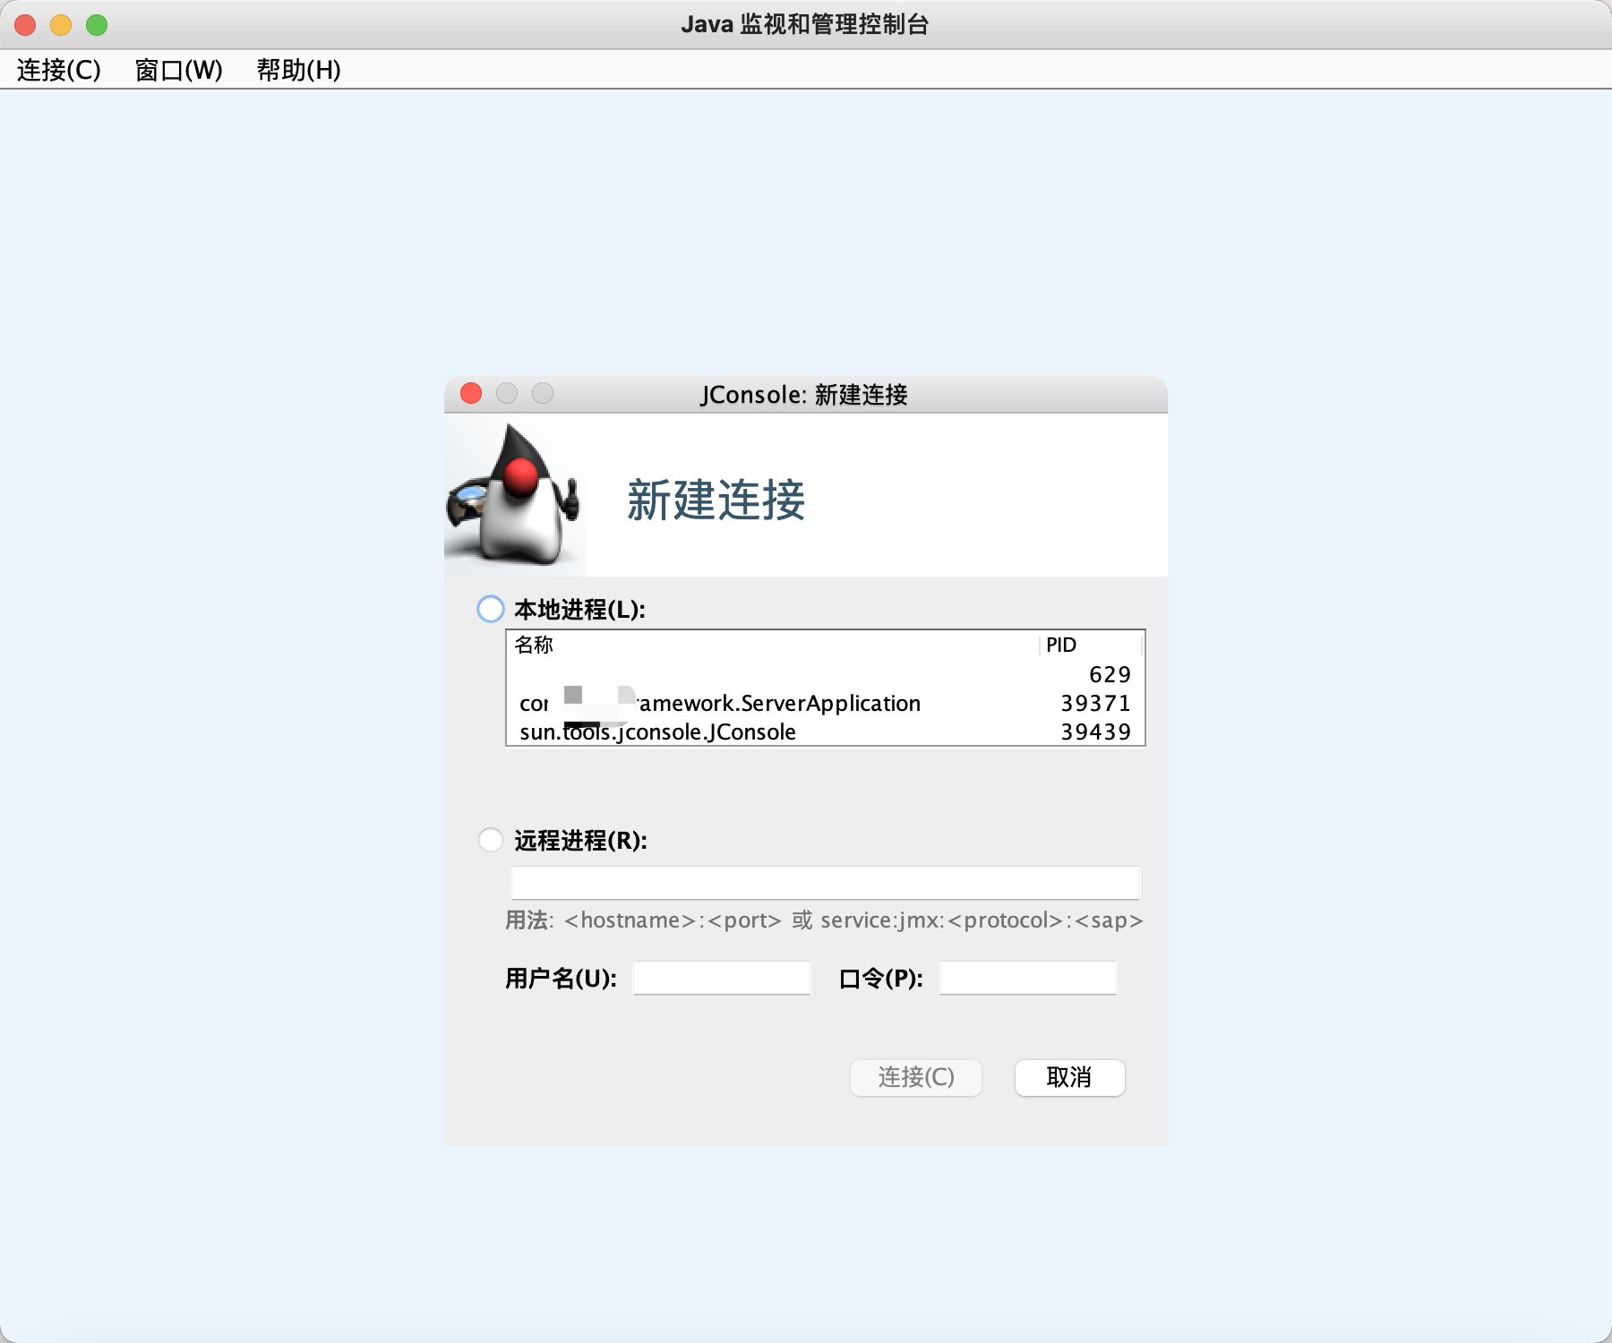Viewport: 1612px width, 1343px height.
Task: Close the Java 监视和管理控制台 window
Action: pyautogui.click(x=25, y=25)
